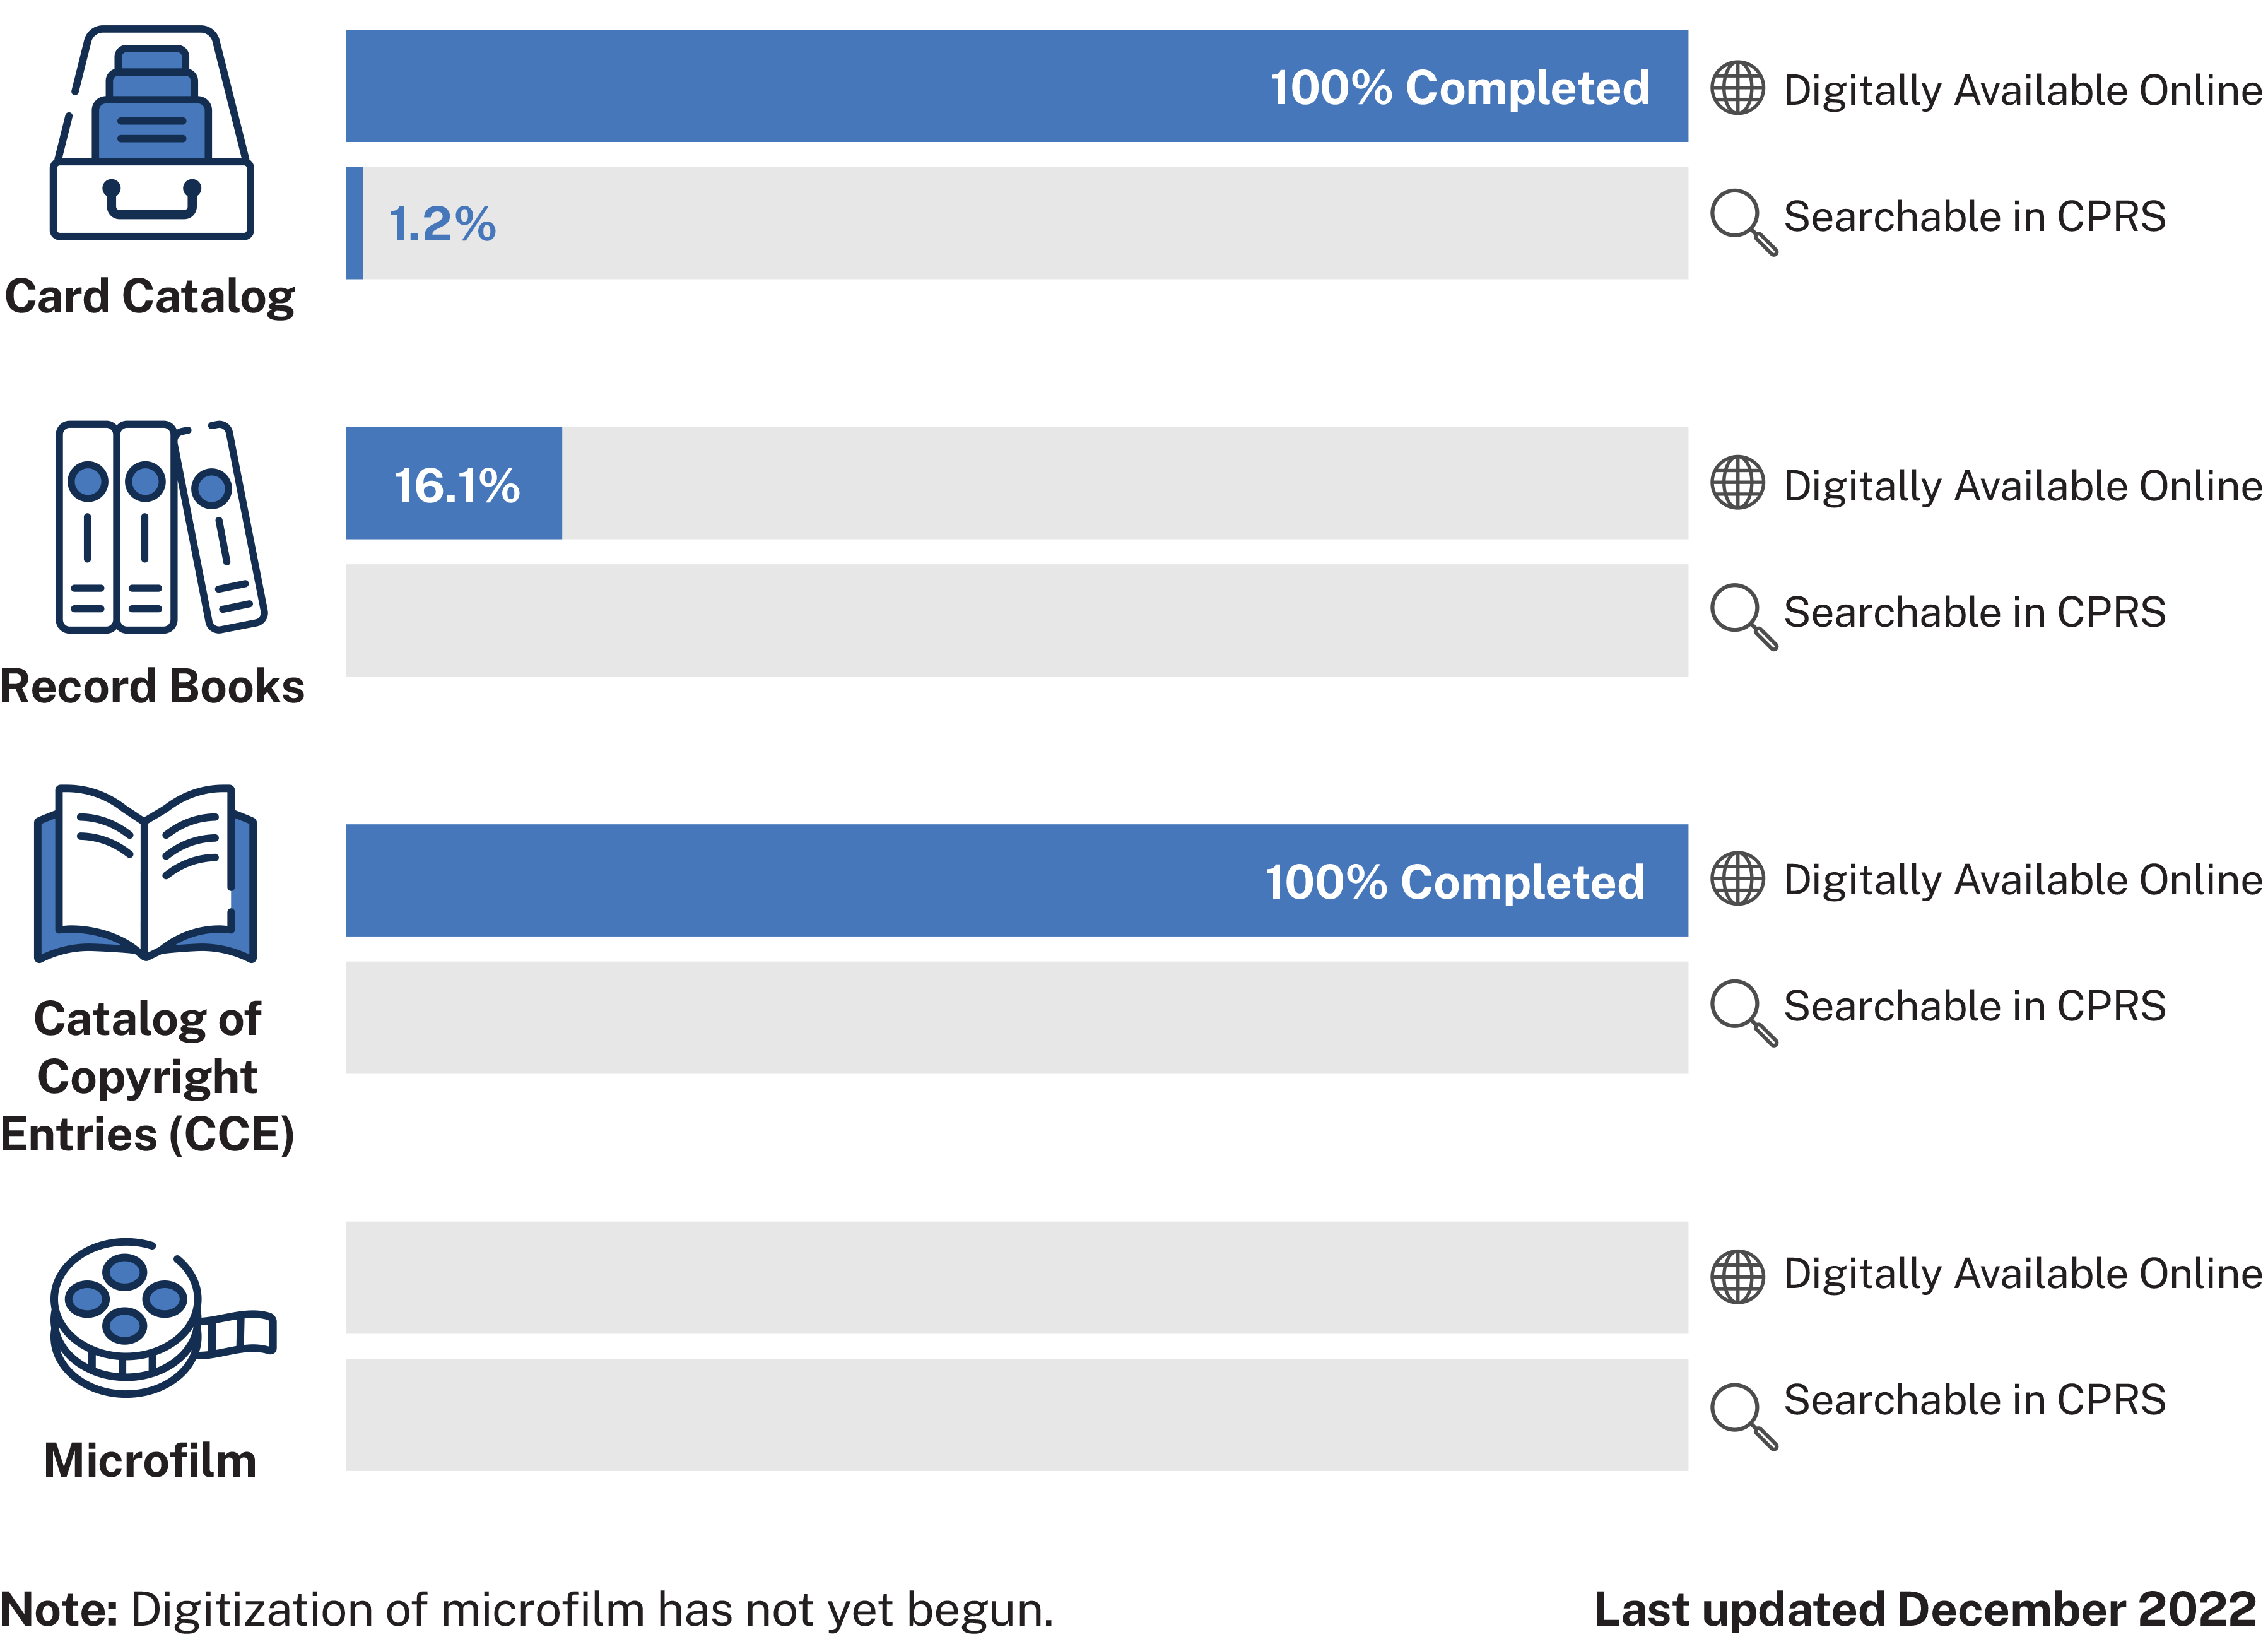Click the Record Books binders icon

click(160, 528)
